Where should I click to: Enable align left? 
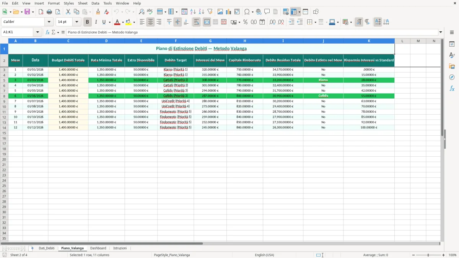[x=142, y=22]
